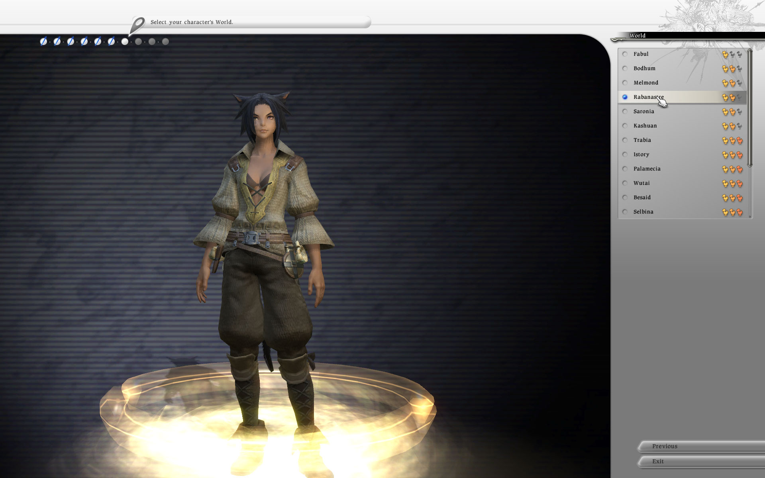Viewport: 765px width, 478px height.
Task: Click Saronia's chocobo population icons
Action: pos(732,112)
